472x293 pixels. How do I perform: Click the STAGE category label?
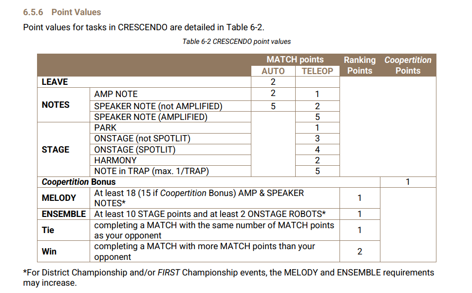[56, 150]
